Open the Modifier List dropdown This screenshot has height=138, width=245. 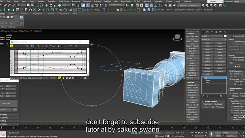(x=214, y=40)
